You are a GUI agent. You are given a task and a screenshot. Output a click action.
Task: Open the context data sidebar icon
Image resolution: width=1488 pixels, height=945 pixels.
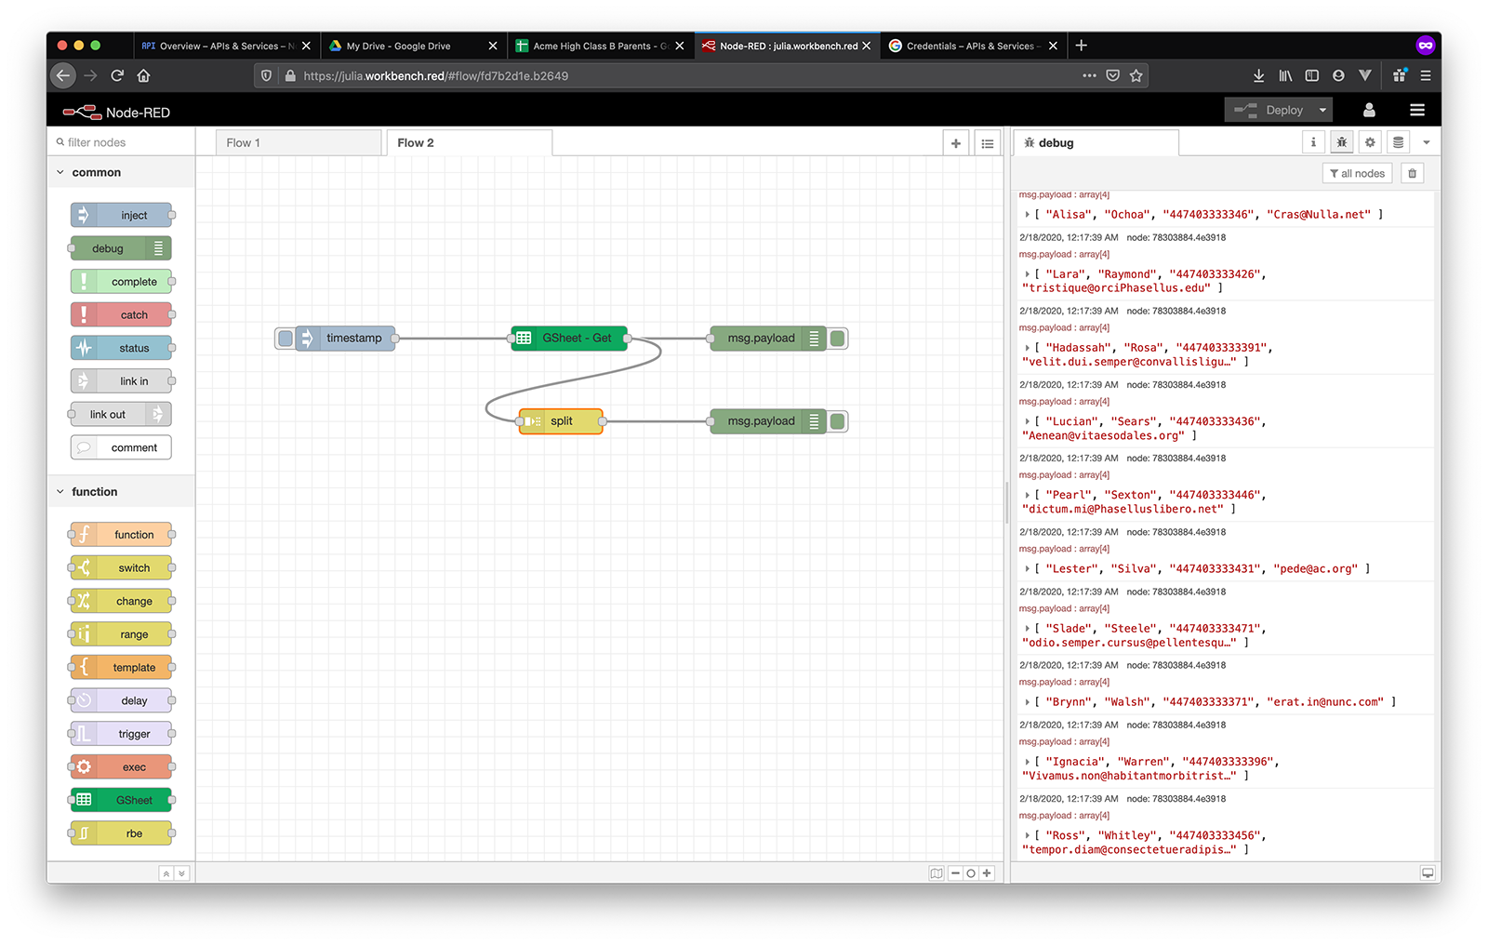click(x=1398, y=142)
